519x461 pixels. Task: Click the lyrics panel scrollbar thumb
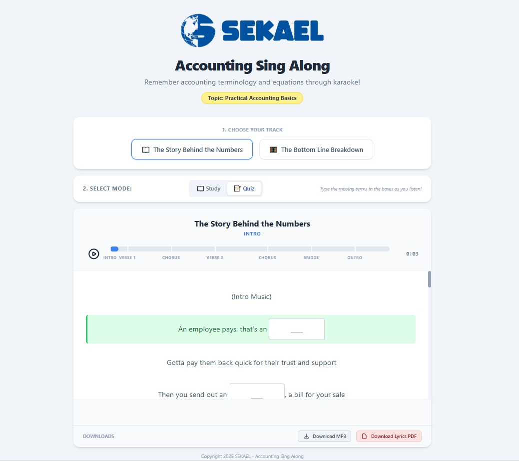tap(430, 279)
